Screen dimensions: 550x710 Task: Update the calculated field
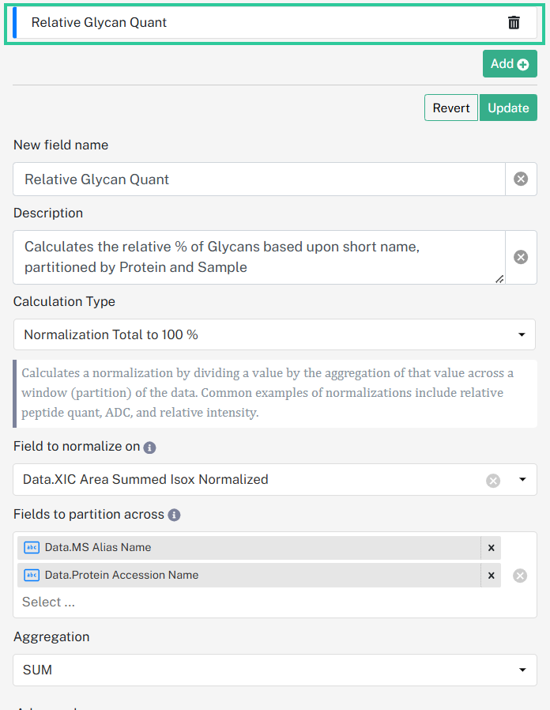click(508, 108)
